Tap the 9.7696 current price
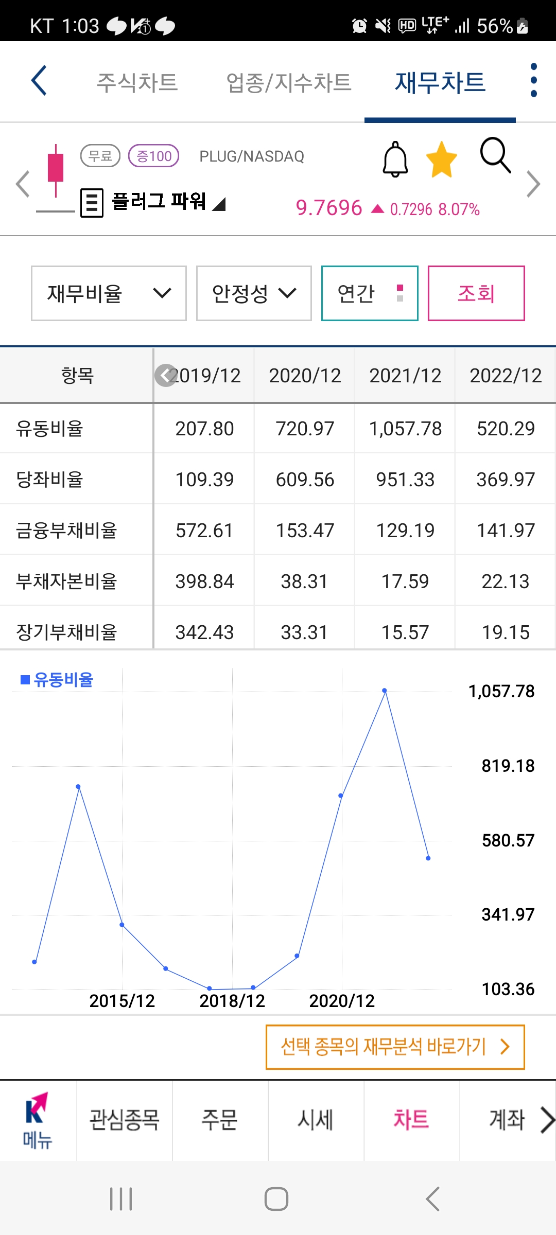 pyautogui.click(x=329, y=208)
